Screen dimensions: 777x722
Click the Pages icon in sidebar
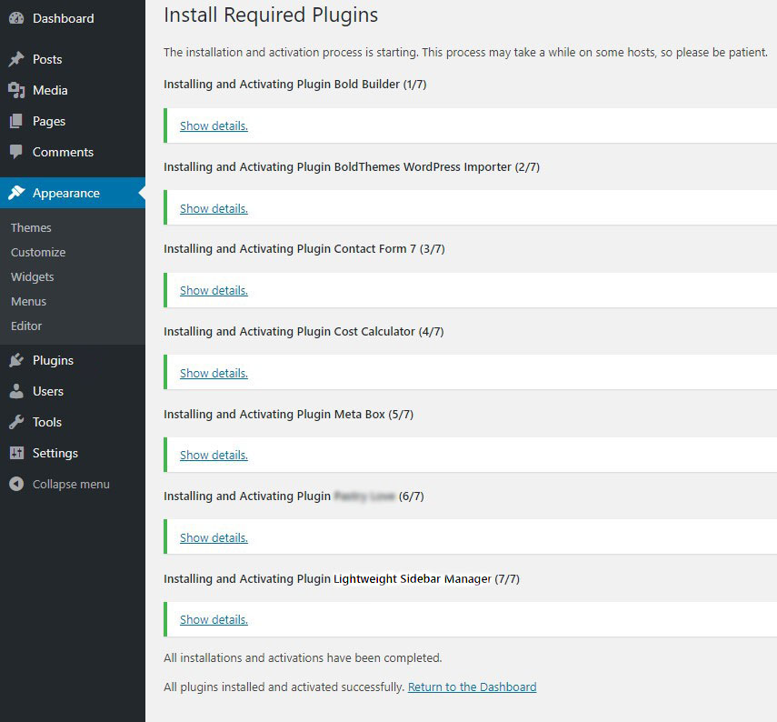click(x=16, y=121)
